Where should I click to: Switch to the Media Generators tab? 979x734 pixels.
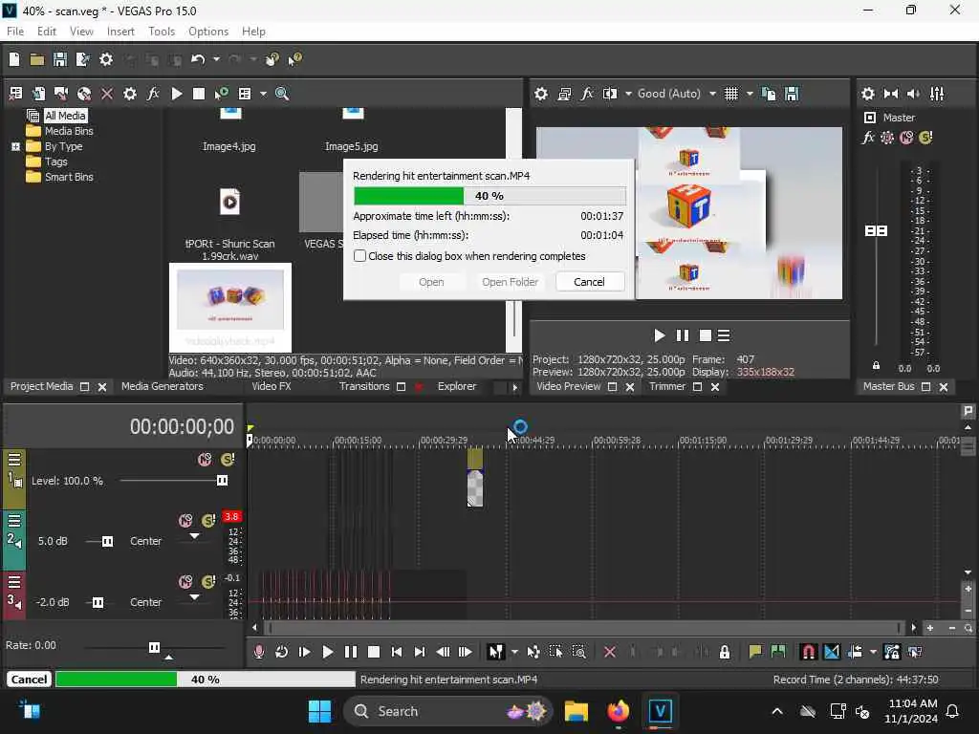pyautogui.click(x=163, y=386)
